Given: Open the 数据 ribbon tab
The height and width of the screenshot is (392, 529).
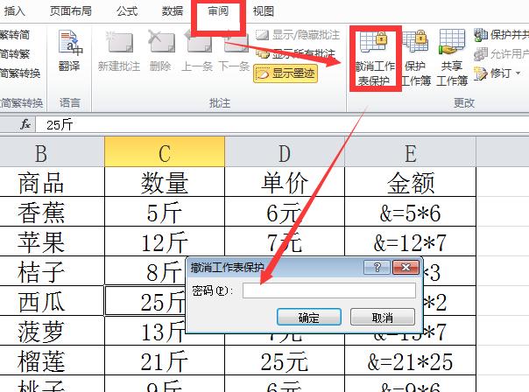Looking at the screenshot, I should [x=172, y=11].
